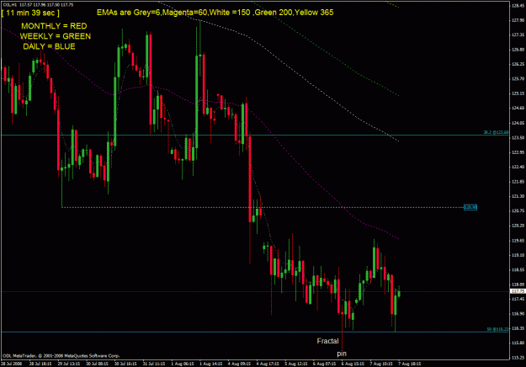
Task: Click the current price marker 117.75
Action: coord(518,291)
